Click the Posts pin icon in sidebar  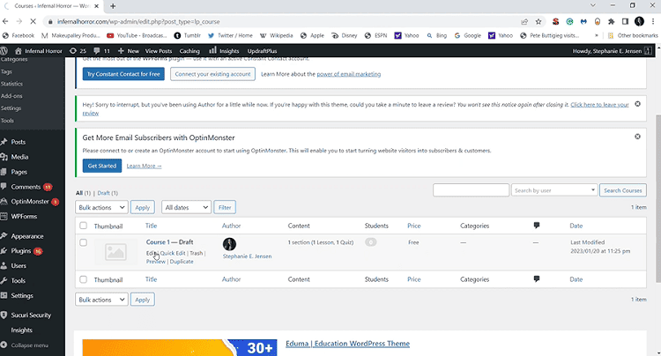point(4,142)
